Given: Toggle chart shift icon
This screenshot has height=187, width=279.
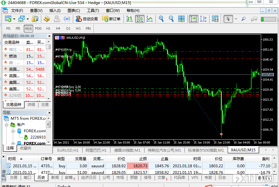Looking at the screenshot, I should pyautogui.click(x=203, y=19).
